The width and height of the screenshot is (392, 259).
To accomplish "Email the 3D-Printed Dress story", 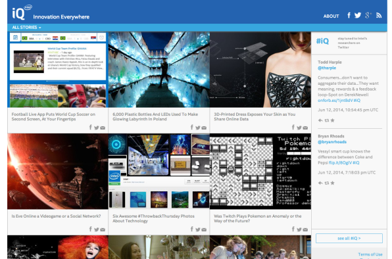I will tap(305, 128).
